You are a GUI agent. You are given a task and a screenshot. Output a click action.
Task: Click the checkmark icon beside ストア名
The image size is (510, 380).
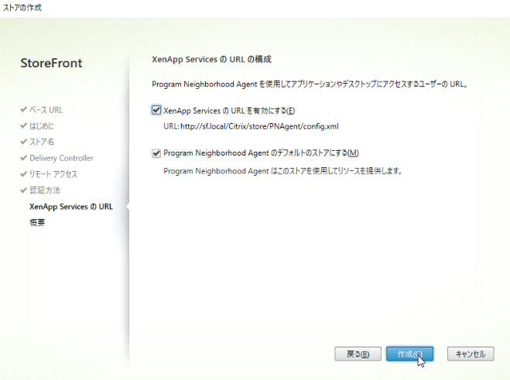[23, 142]
